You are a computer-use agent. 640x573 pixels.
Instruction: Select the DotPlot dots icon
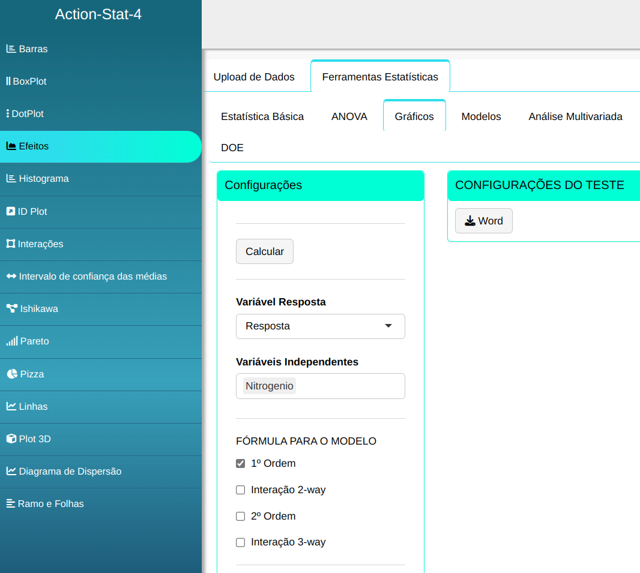pos(8,113)
